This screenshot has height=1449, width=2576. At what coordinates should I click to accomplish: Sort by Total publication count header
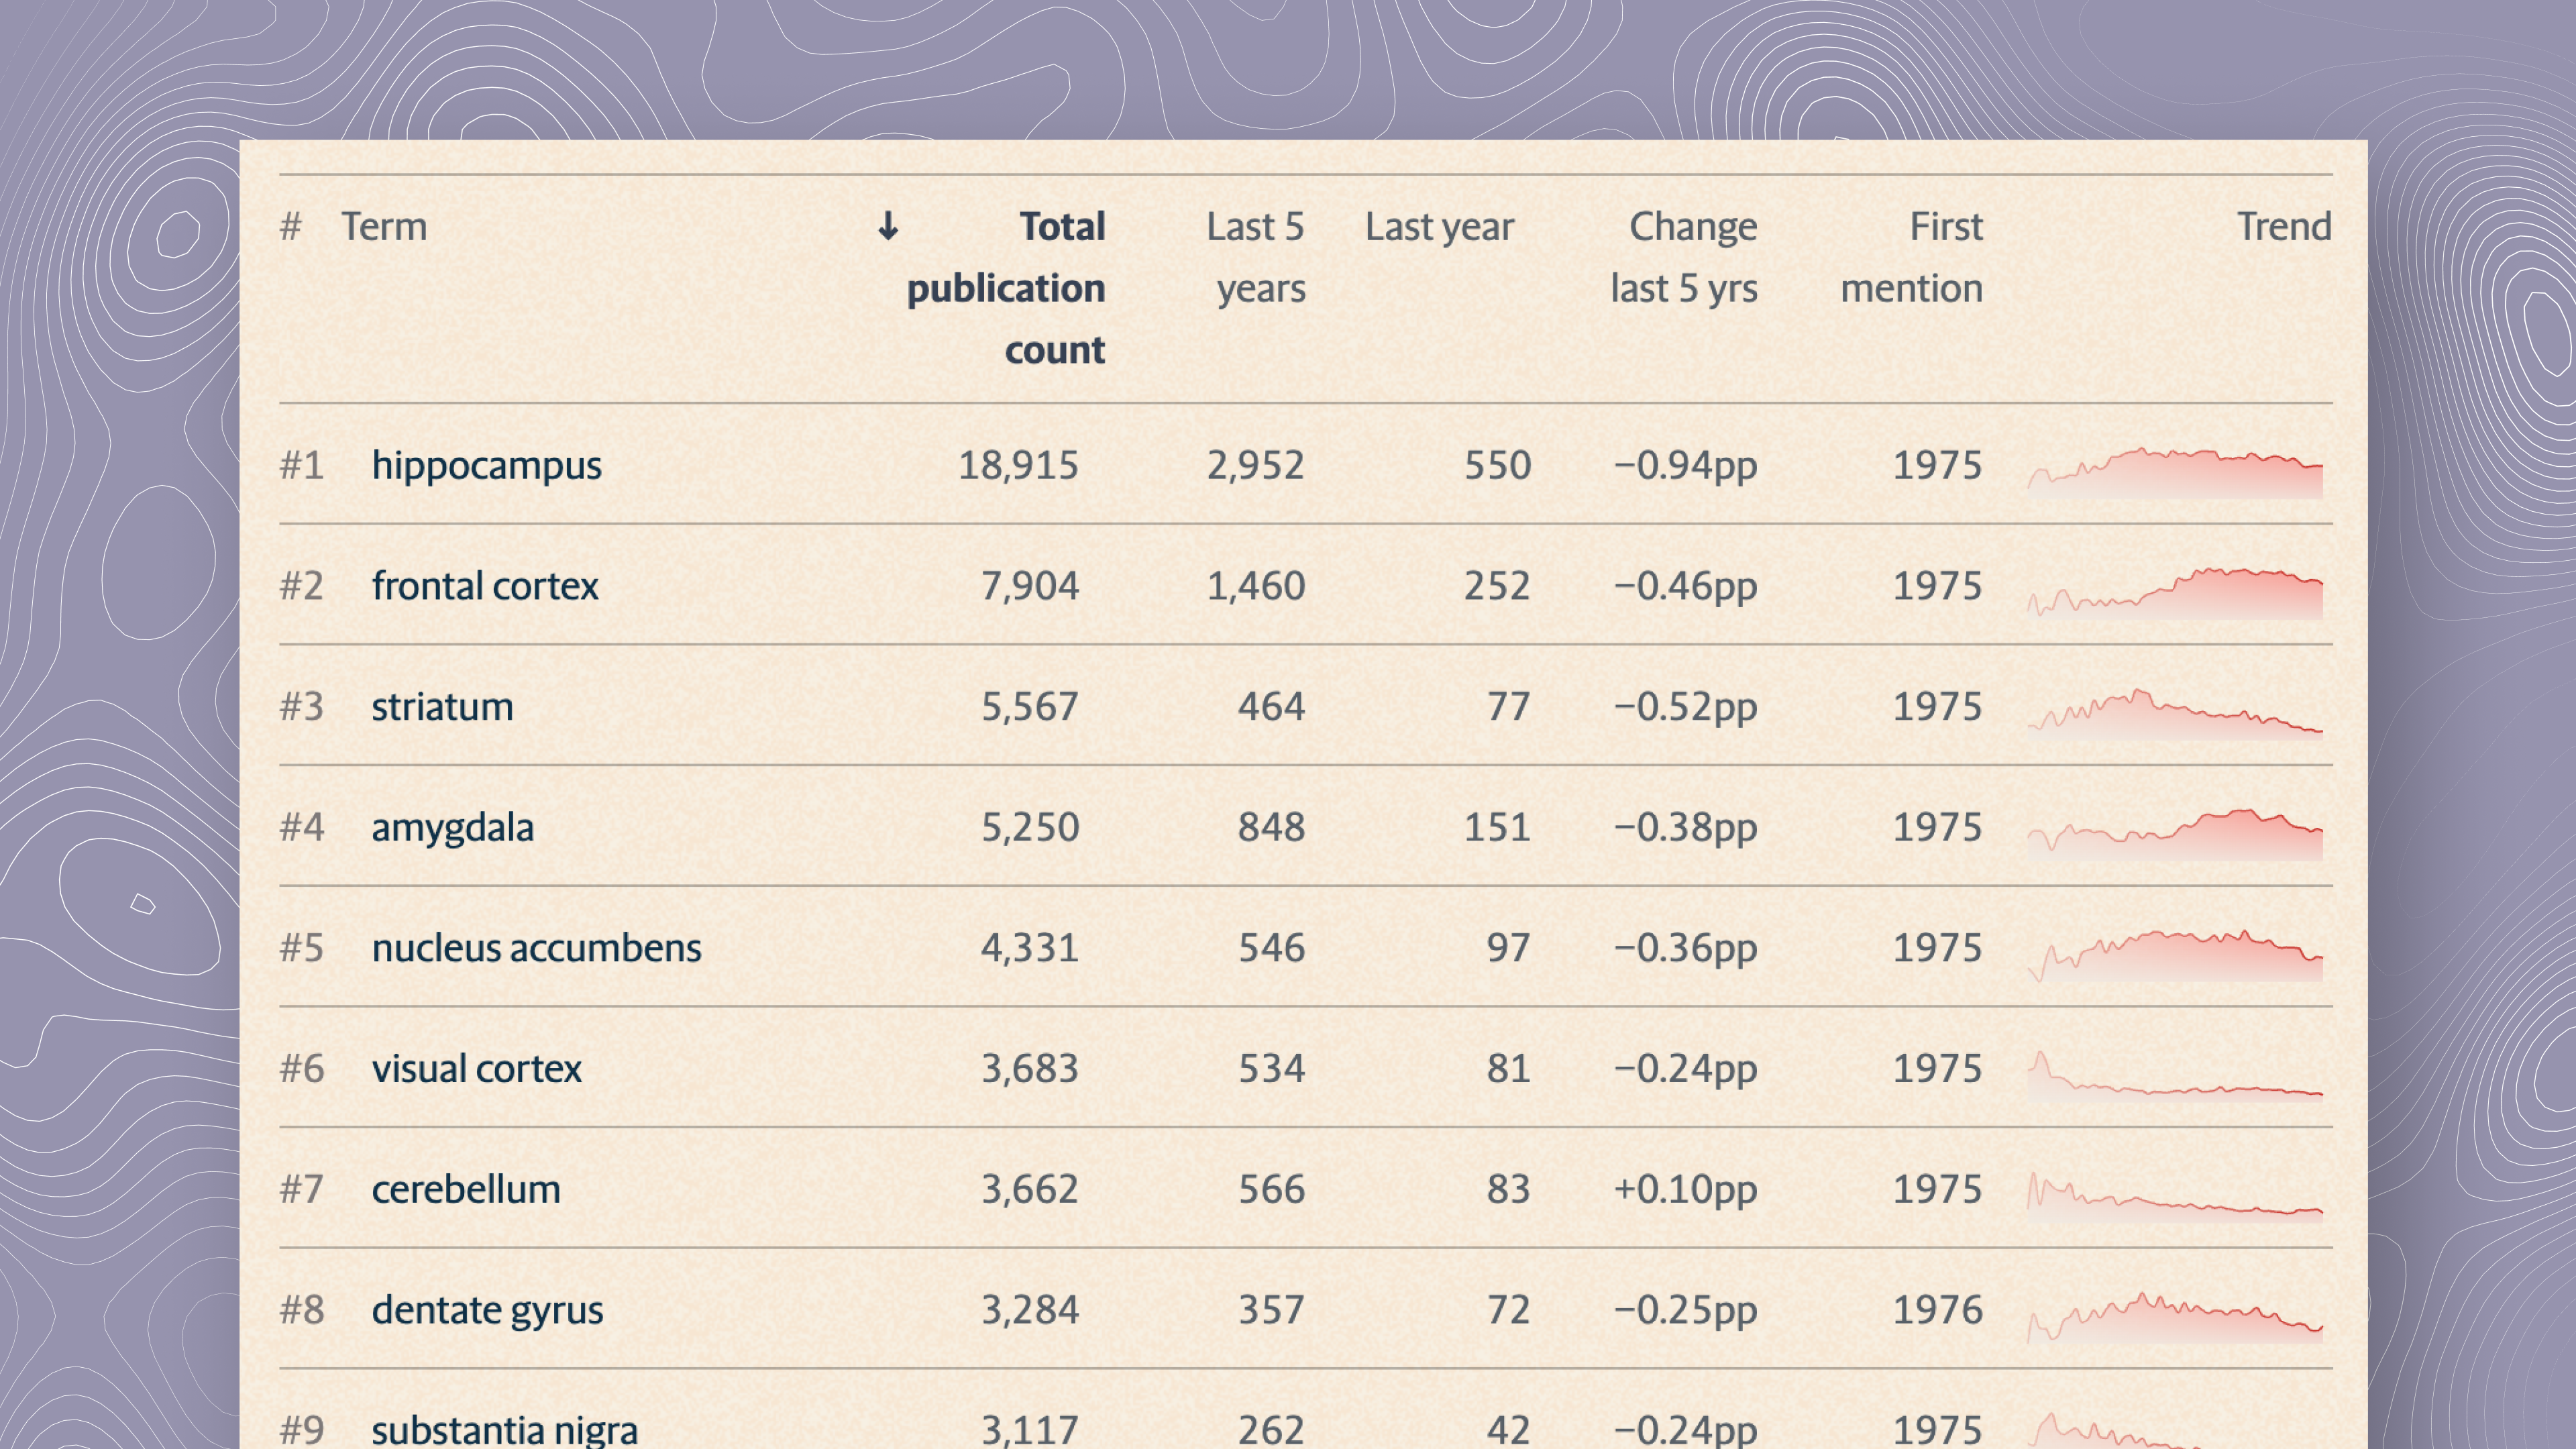click(1006, 288)
